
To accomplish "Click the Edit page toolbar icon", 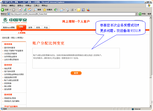I will [x=72, y=10].
